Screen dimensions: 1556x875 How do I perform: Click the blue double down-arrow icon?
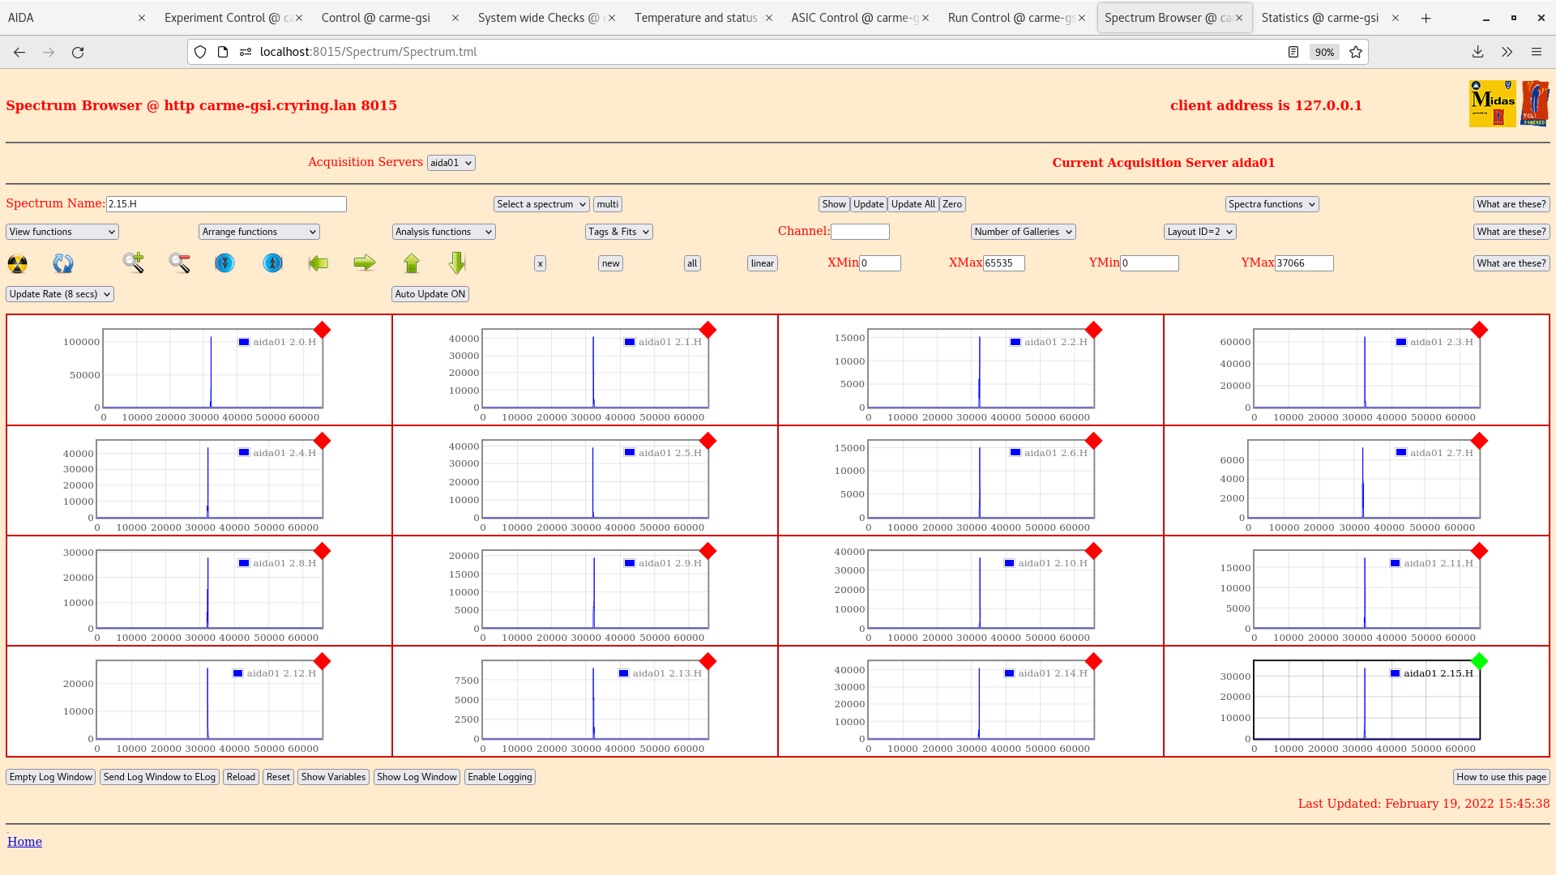224,263
